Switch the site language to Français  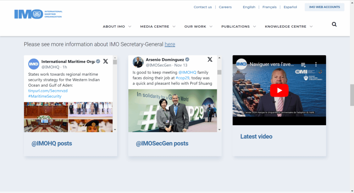269,7
